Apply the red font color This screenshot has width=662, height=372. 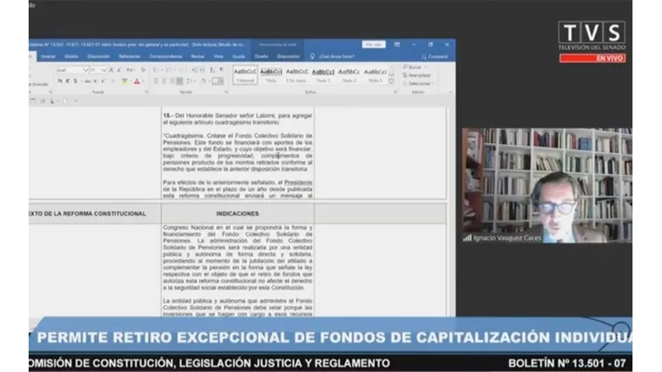coord(137,81)
